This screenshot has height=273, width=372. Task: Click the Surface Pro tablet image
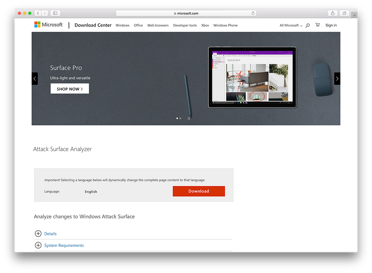252,77
